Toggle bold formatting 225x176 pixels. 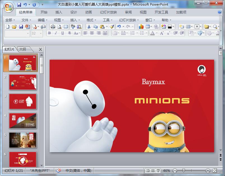(49, 33)
